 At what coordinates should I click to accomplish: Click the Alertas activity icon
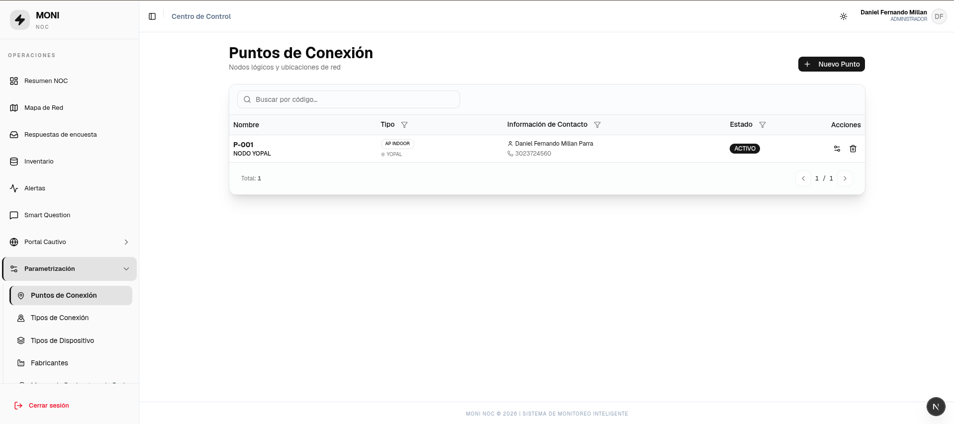coord(14,188)
